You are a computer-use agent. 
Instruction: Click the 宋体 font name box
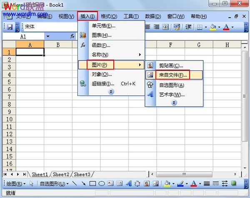(50, 27)
